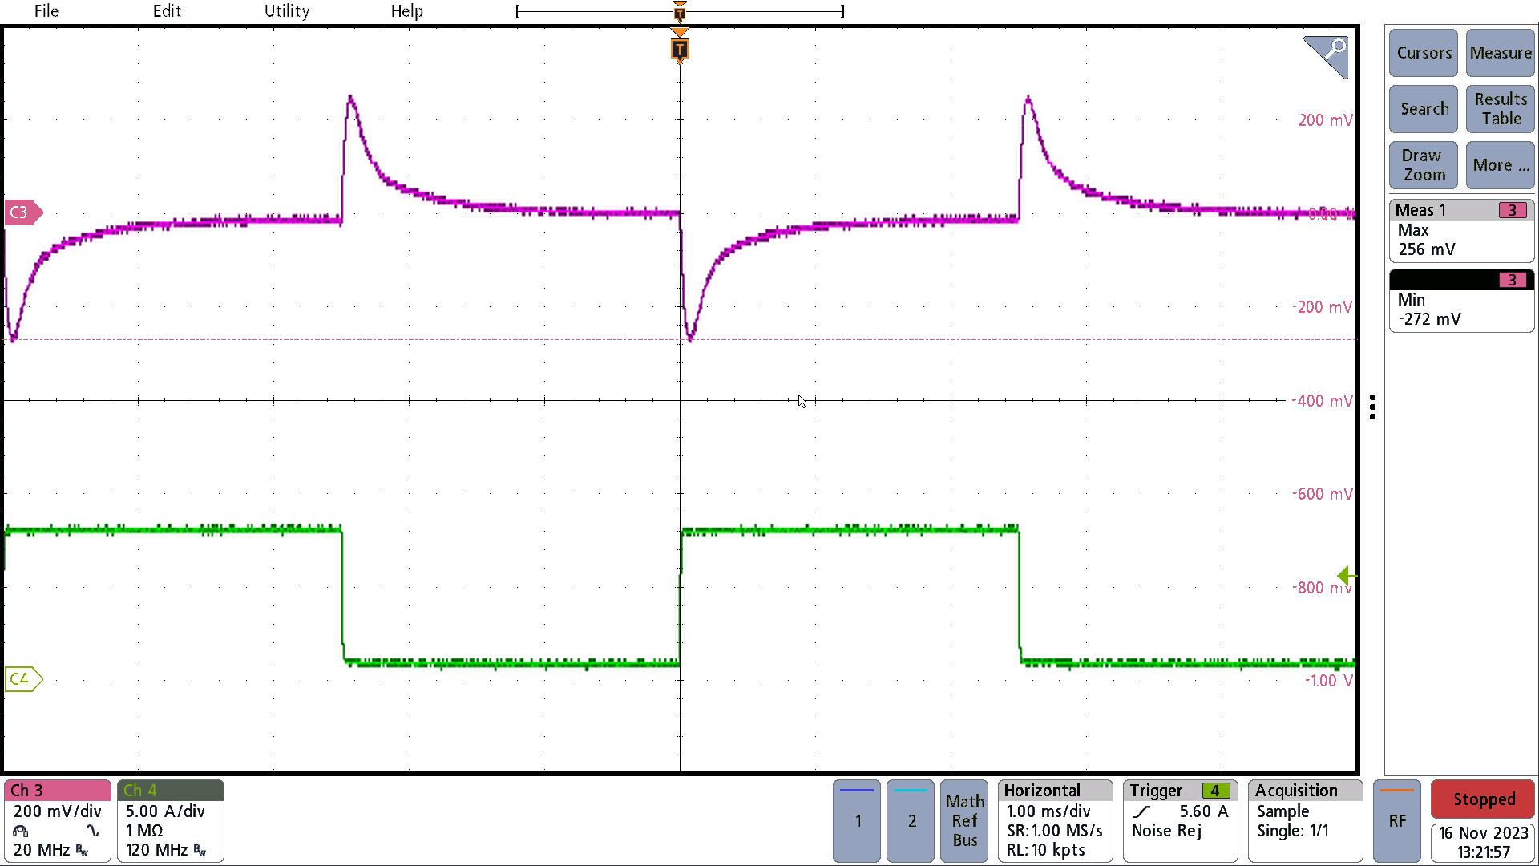
Task: Click the Single: 1/1 acquisition text
Action: [1293, 831]
